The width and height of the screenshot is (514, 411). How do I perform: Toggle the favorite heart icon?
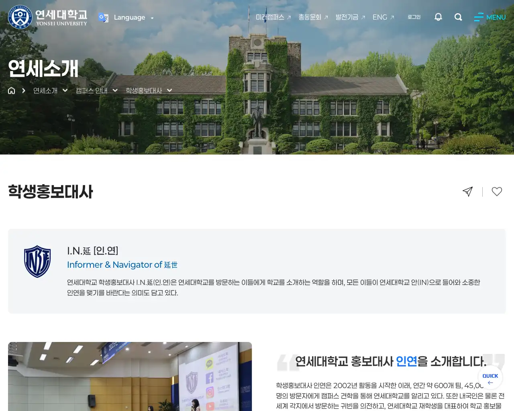tap(497, 191)
